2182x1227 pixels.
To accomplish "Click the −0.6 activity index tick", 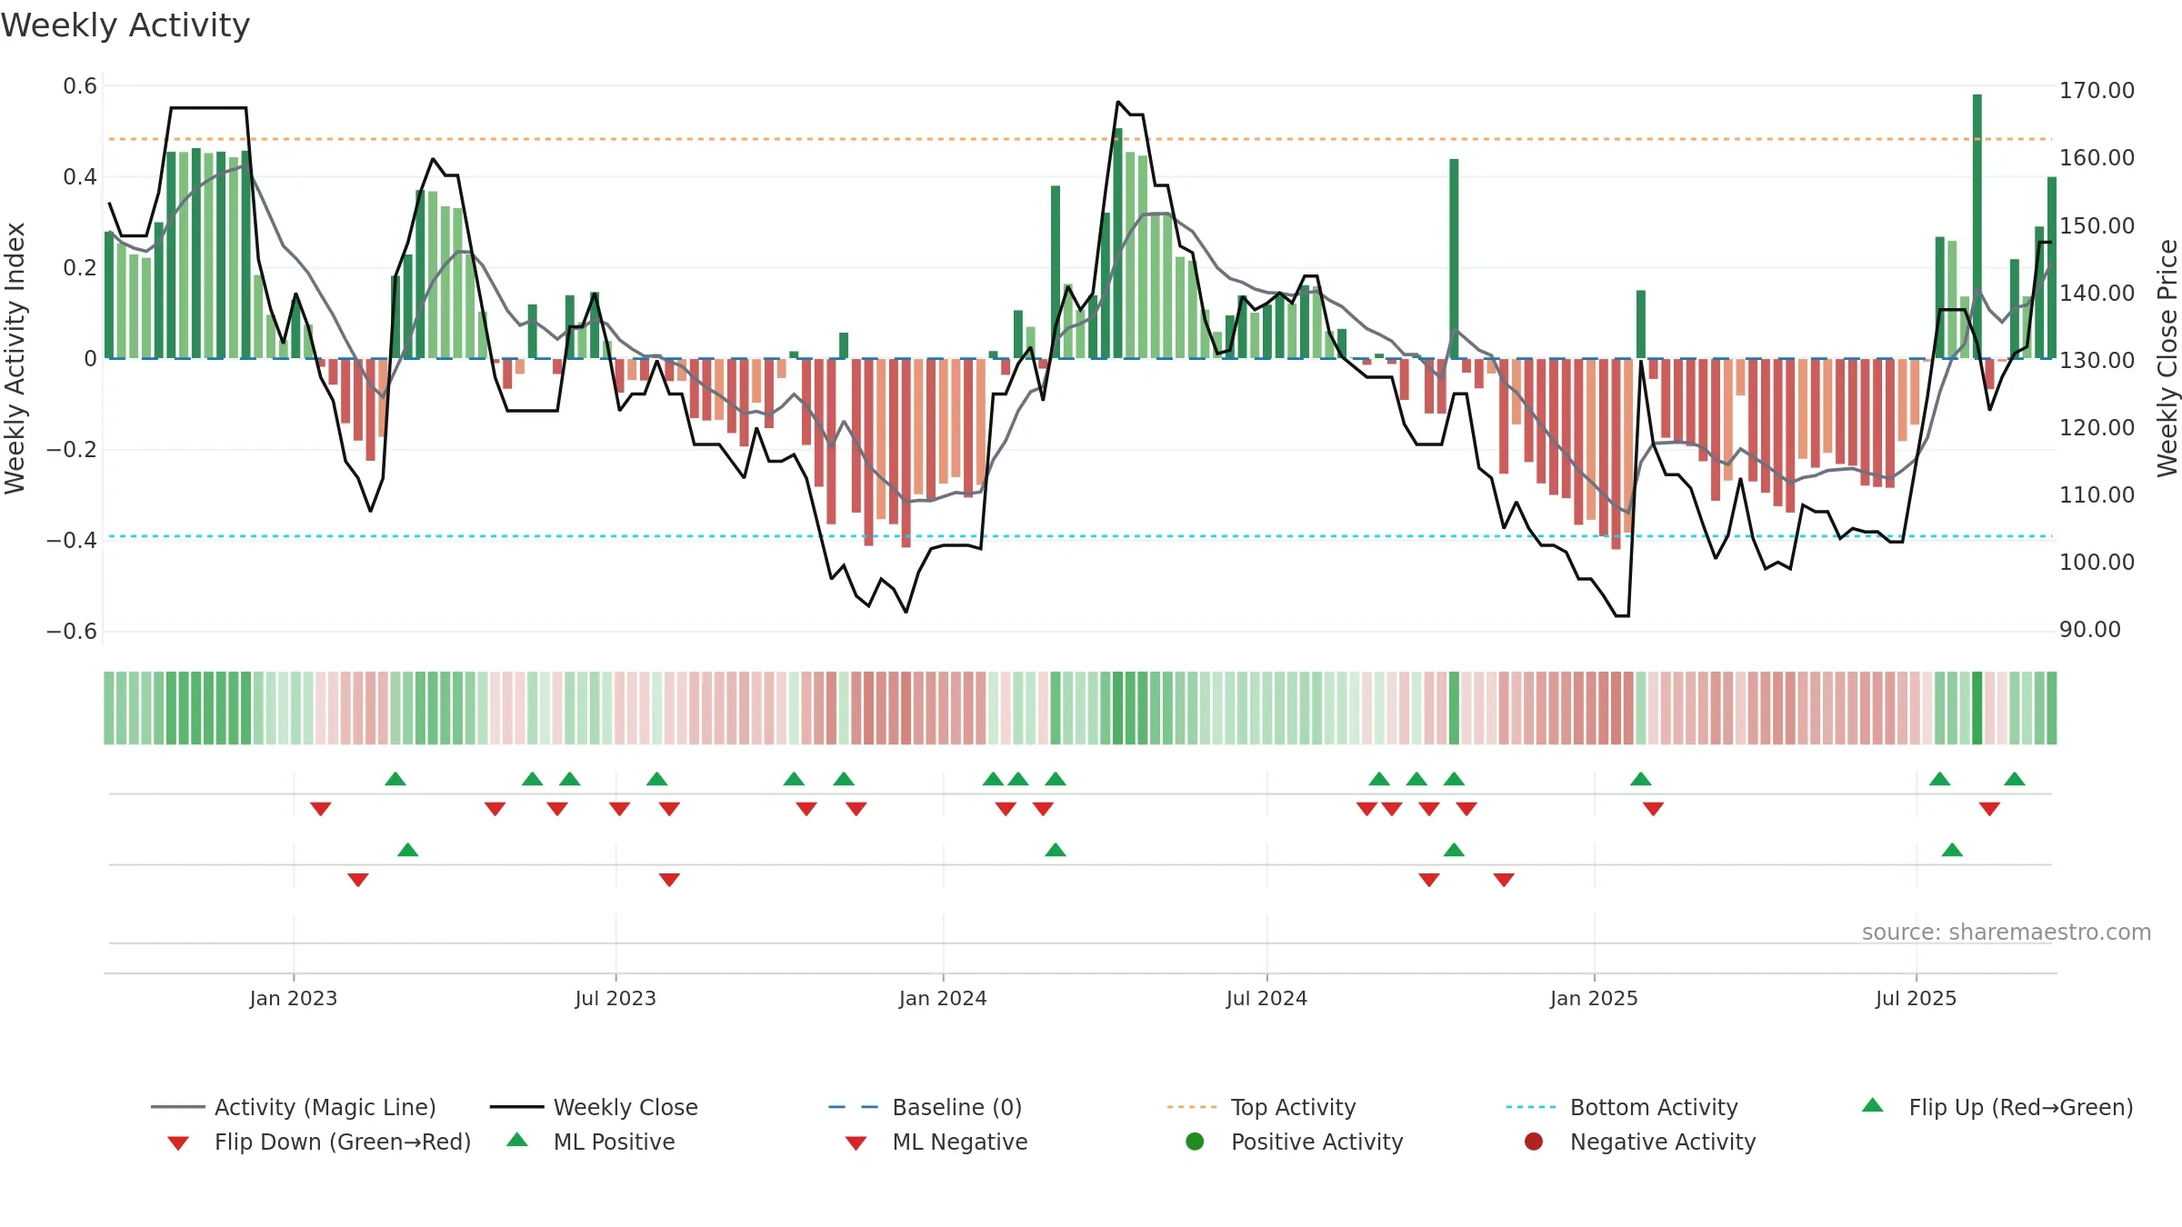I will pos(72,631).
